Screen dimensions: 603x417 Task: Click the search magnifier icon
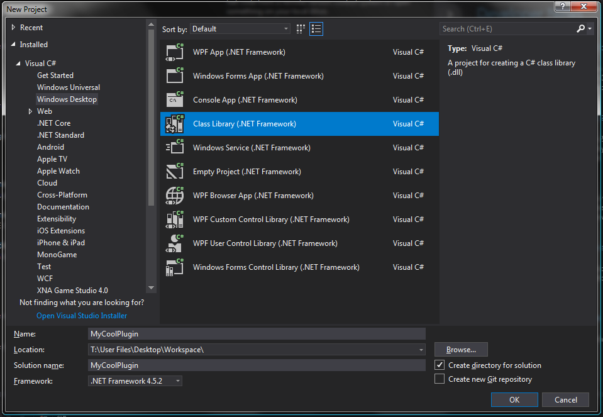[581, 29]
